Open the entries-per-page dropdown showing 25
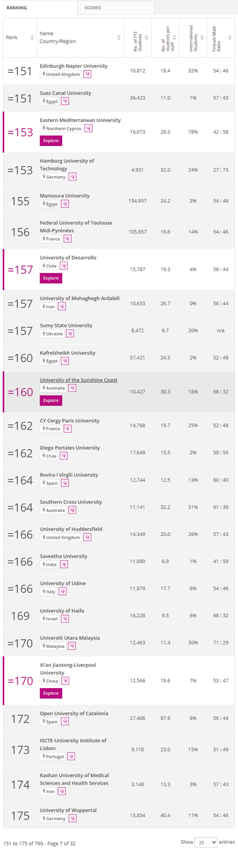The height and width of the screenshot is (855, 238). pyautogui.click(x=206, y=842)
